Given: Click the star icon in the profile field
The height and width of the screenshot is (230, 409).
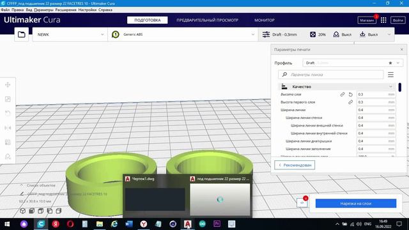Looking at the screenshot, I should [390, 63].
